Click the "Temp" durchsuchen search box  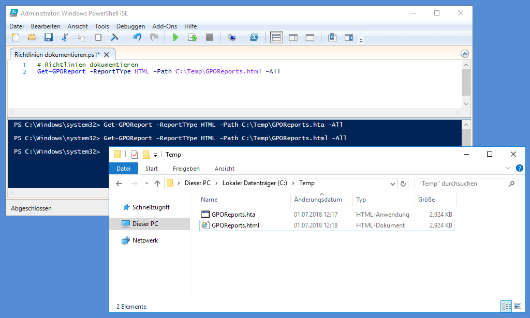point(461,184)
